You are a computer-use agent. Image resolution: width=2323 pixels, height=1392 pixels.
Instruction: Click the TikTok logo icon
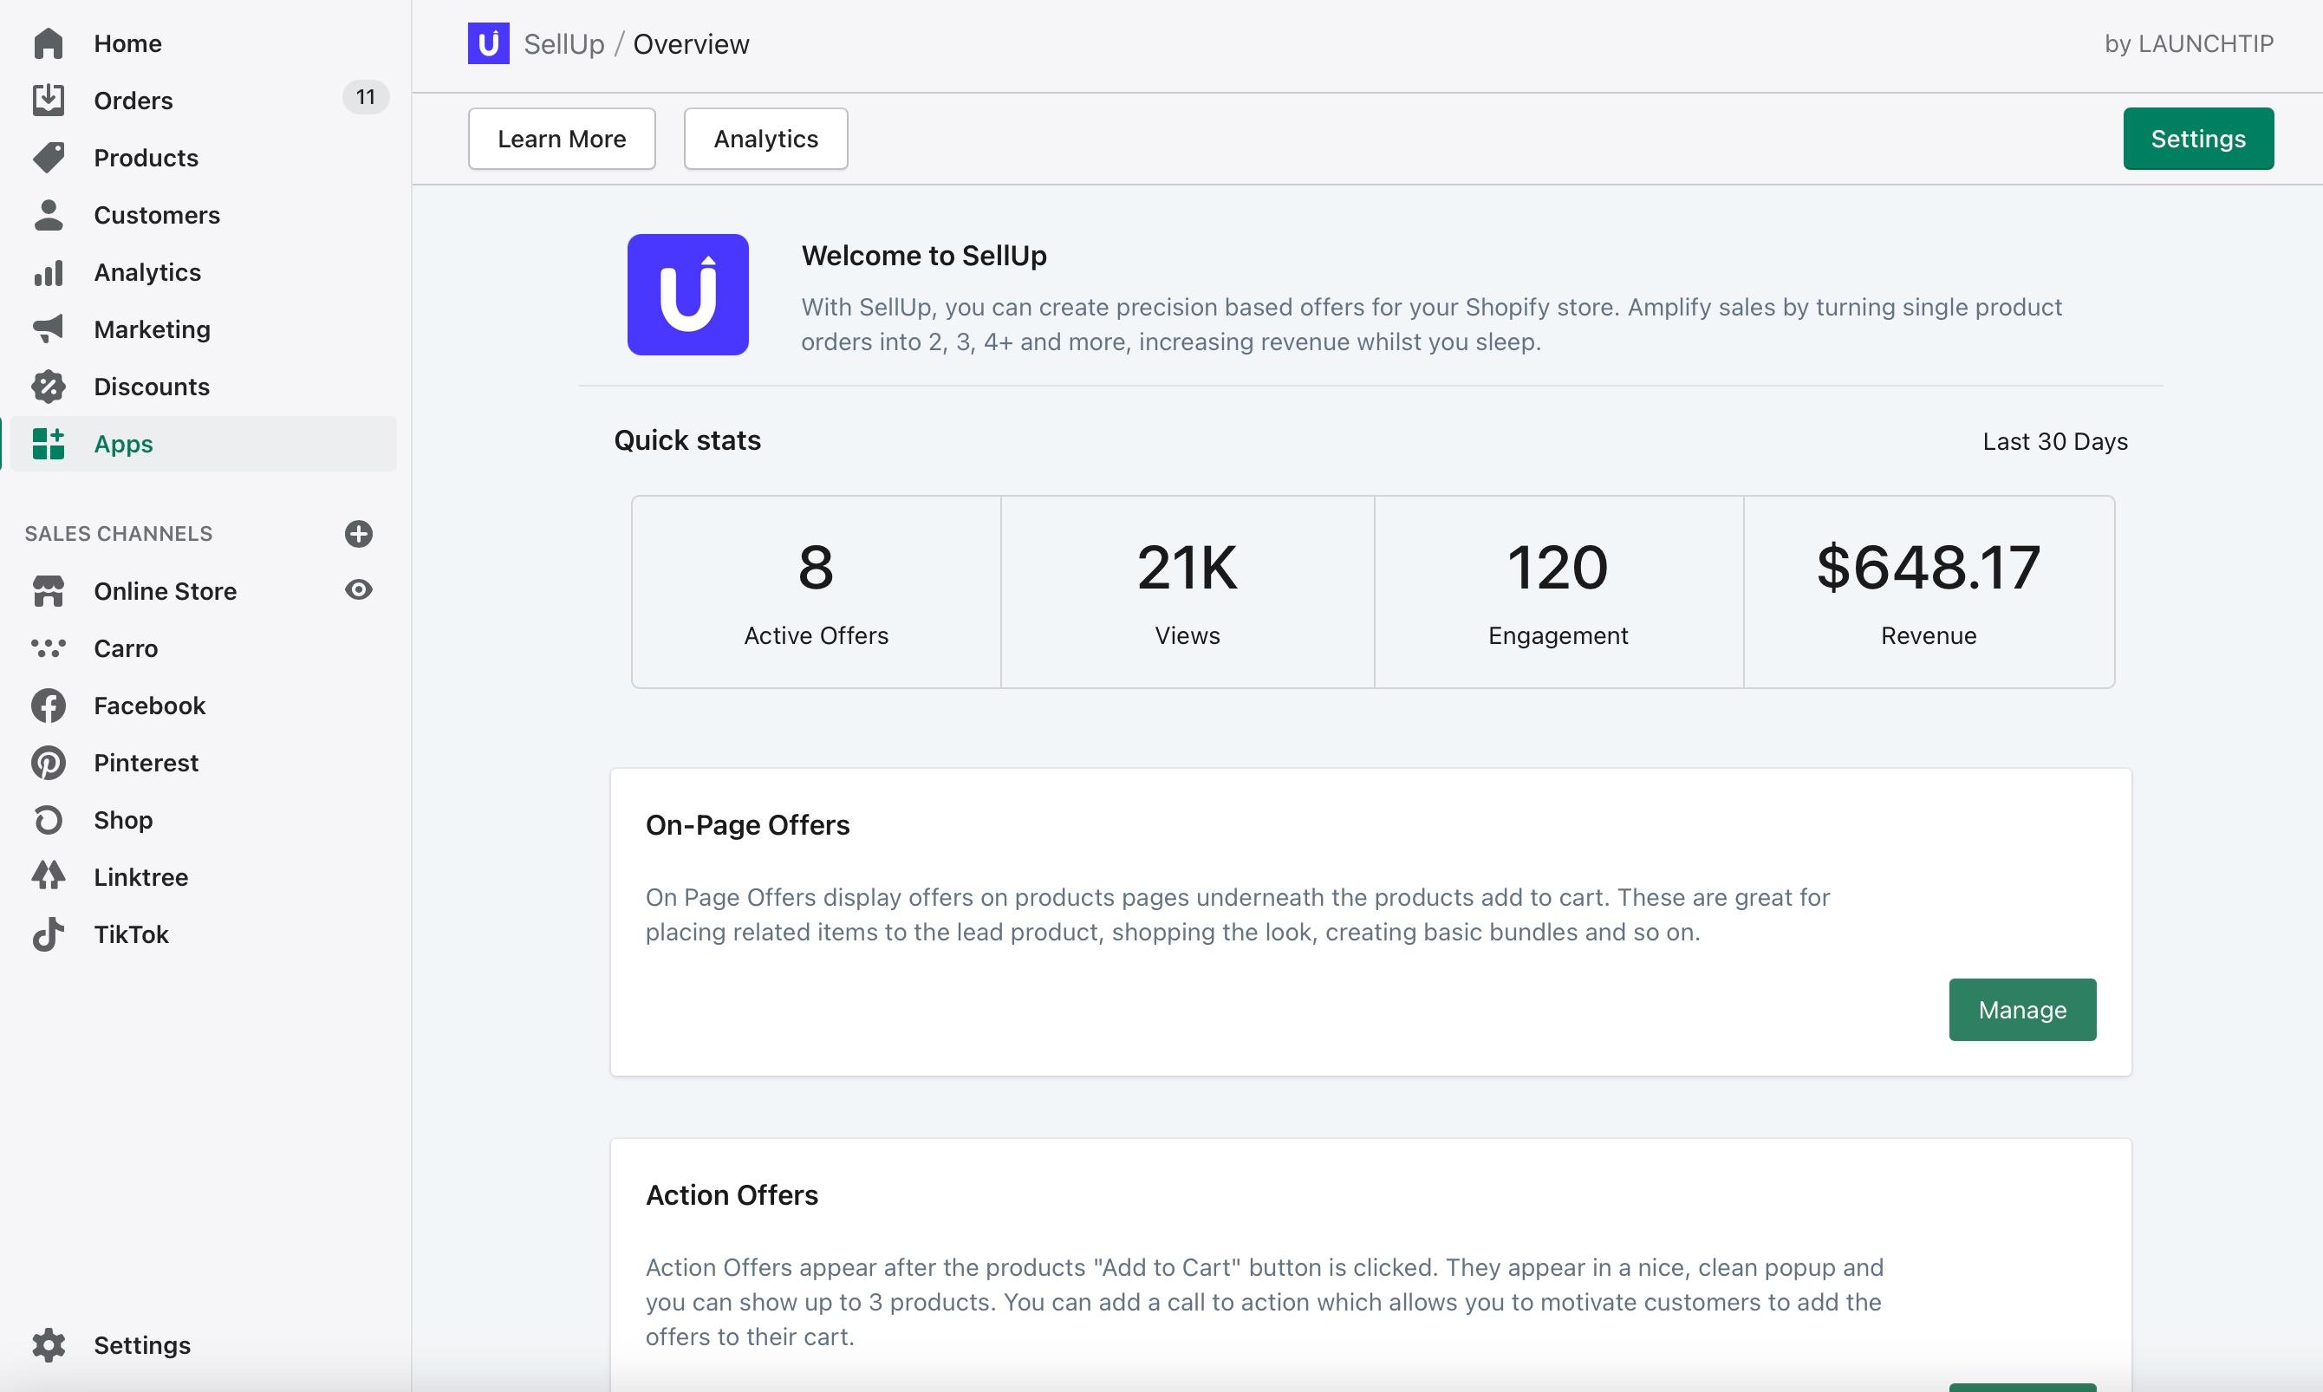pyautogui.click(x=48, y=934)
